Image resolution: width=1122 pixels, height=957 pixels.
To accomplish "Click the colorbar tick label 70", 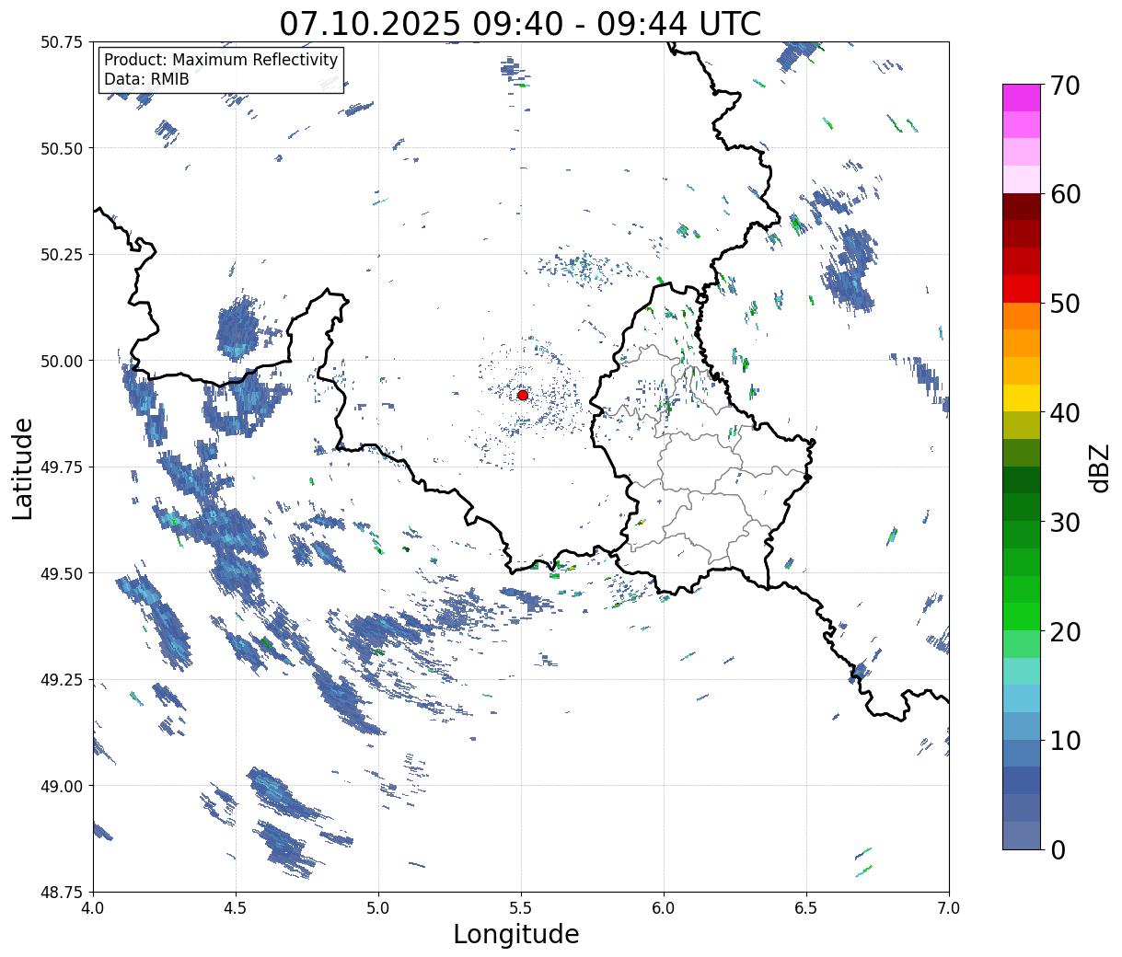I will (x=1066, y=86).
